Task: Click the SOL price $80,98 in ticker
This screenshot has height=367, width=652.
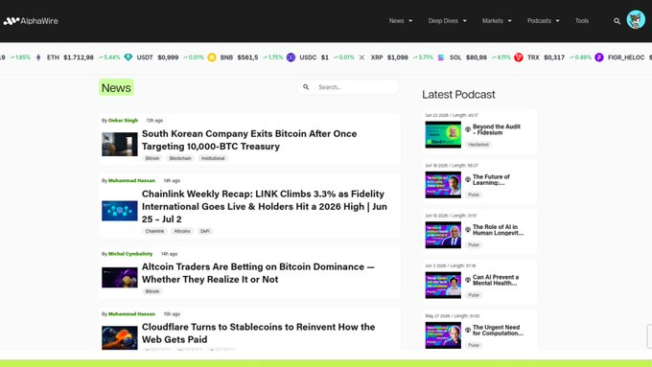Action: pyautogui.click(x=477, y=57)
